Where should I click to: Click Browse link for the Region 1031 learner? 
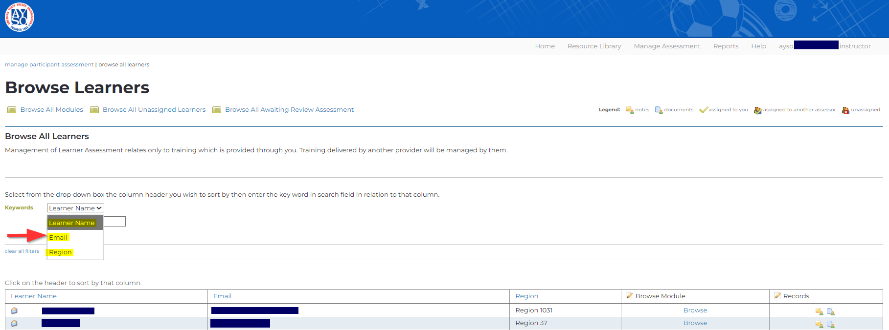click(695, 310)
